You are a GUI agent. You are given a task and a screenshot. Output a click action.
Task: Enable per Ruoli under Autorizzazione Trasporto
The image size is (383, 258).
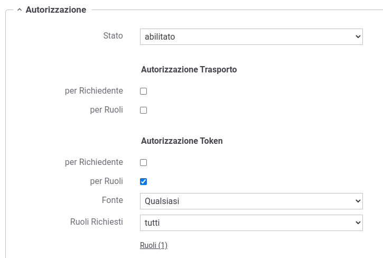coord(143,110)
